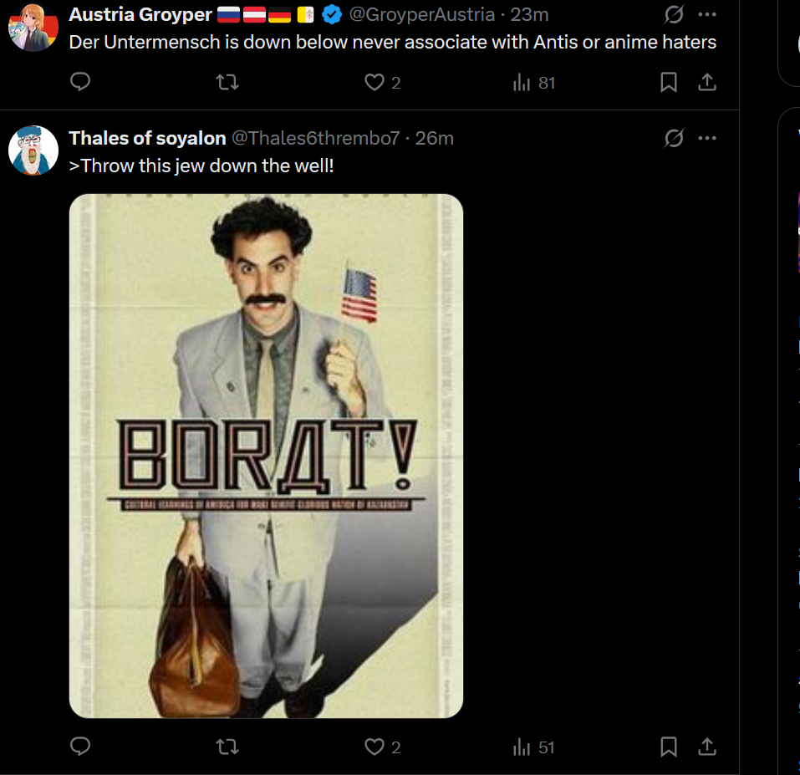Bookmark Austria Groyper's post

[x=669, y=82]
